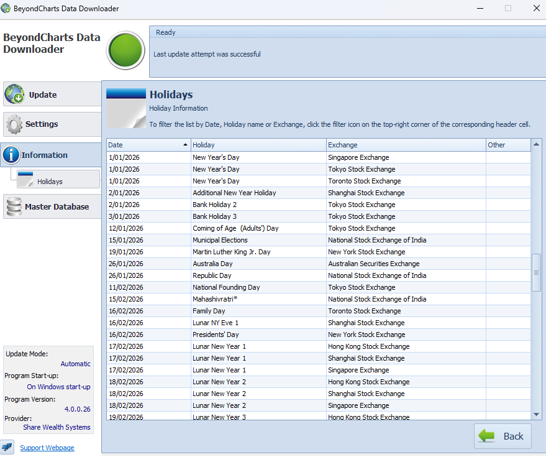Click the vertical scrollbar thumb

point(536,272)
